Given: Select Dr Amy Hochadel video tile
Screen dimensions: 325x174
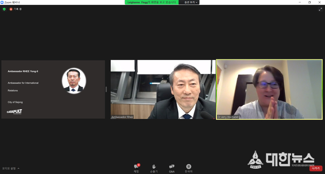Looking at the screenshot, I should pos(269,90).
